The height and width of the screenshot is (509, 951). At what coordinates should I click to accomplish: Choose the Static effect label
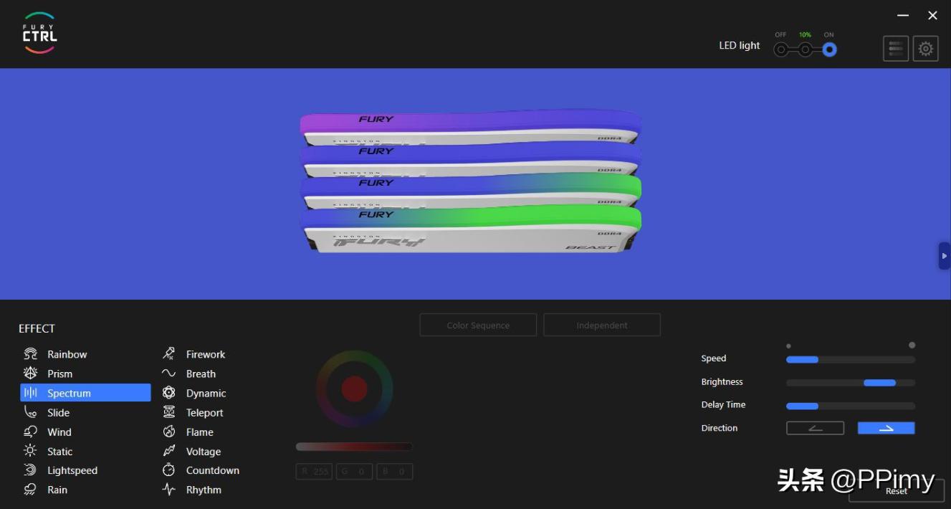tap(60, 451)
